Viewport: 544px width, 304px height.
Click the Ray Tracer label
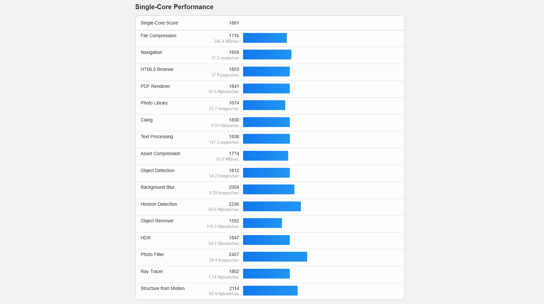[x=152, y=271]
